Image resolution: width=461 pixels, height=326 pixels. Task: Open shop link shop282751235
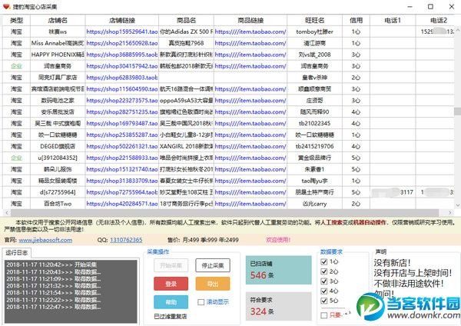click(x=122, y=112)
